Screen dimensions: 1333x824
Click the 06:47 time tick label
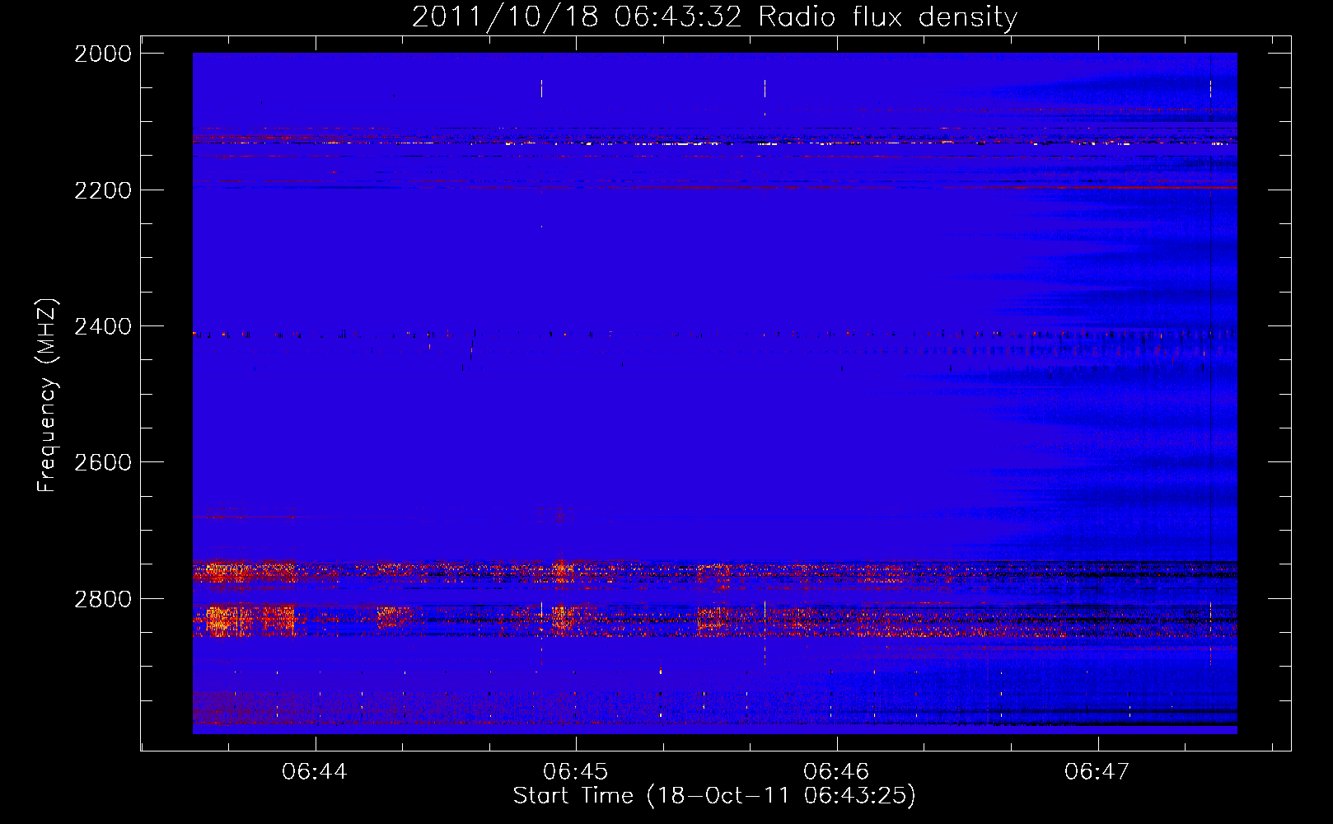tap(1097, 772)
